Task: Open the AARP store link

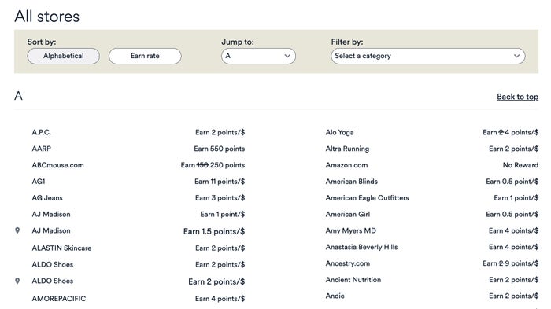Action: 42,149
